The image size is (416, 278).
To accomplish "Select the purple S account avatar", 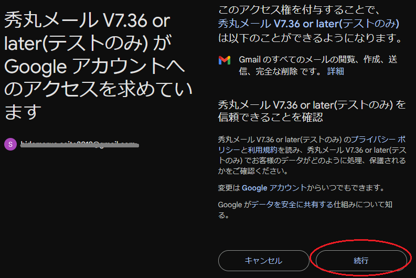I will (x=10, y=144).
